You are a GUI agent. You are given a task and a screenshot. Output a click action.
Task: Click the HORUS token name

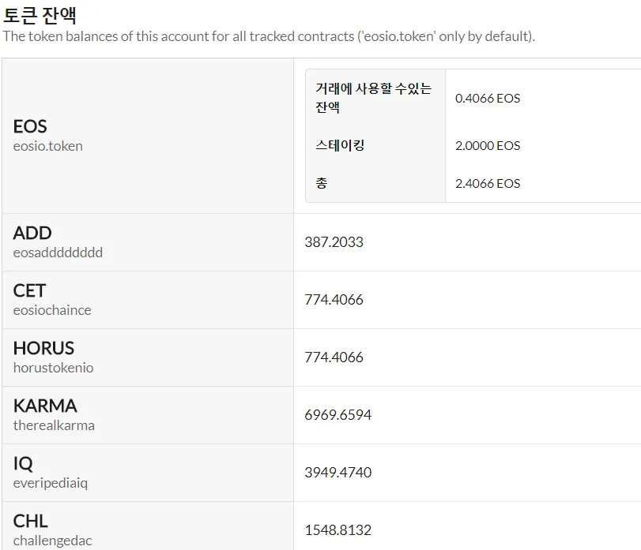43,349
